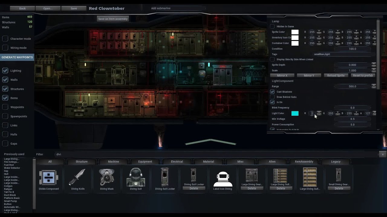
Task: Click Reload Sprite button
Action: (336, 76)
